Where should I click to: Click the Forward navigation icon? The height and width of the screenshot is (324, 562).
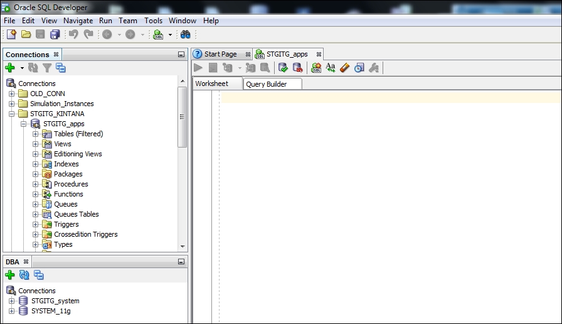point(130,35)
